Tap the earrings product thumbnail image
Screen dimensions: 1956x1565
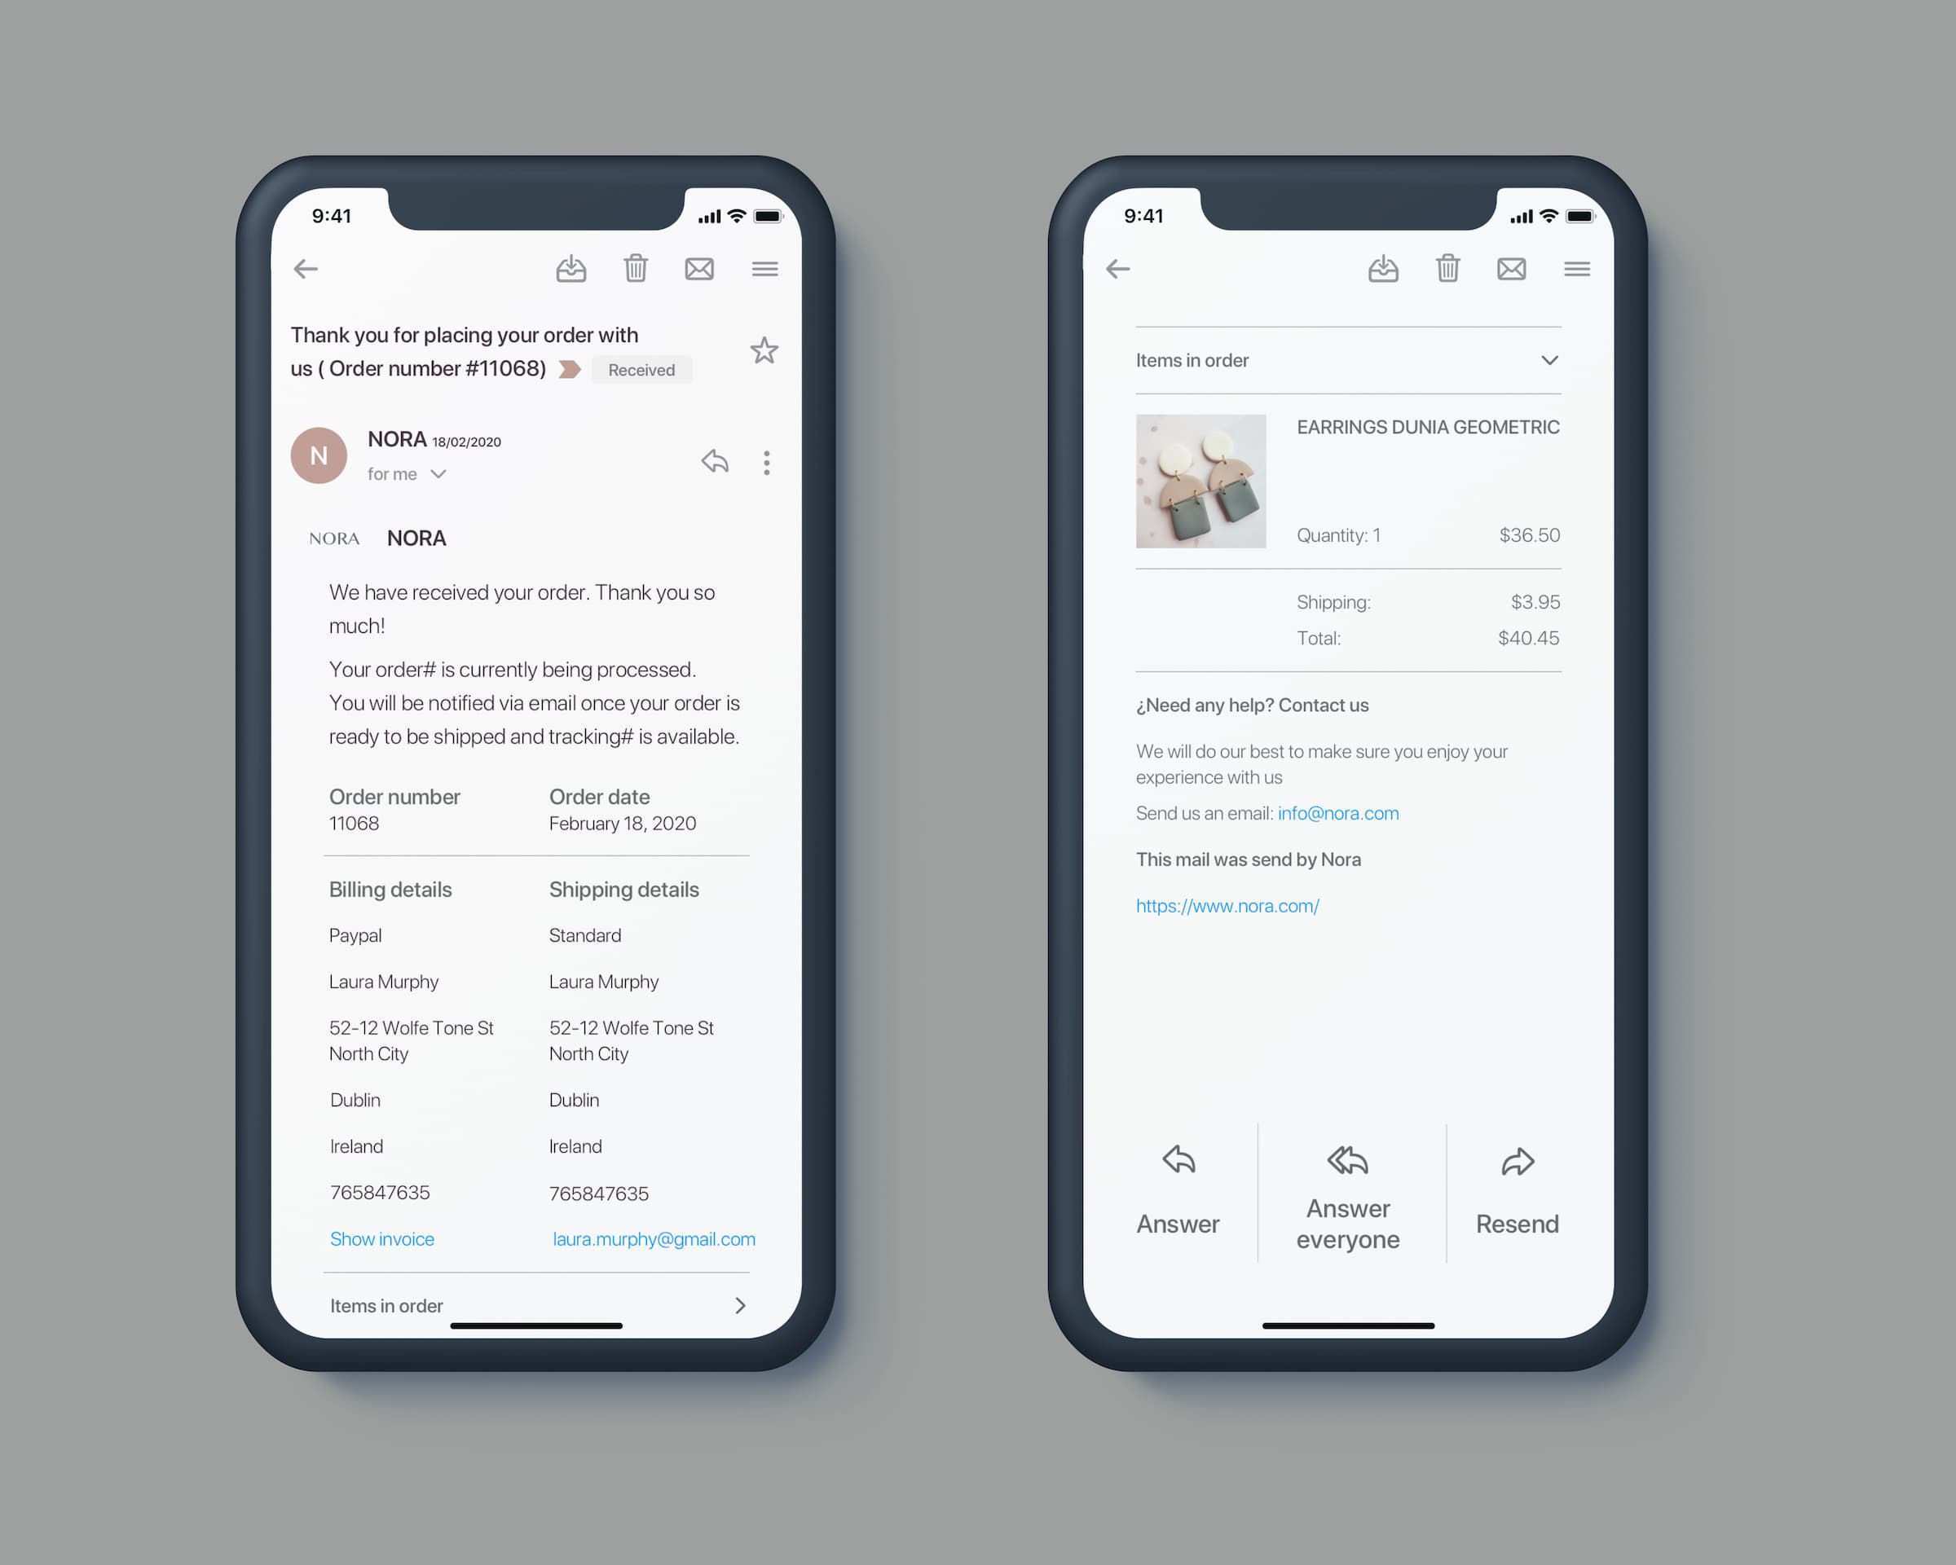(1200, 479)
